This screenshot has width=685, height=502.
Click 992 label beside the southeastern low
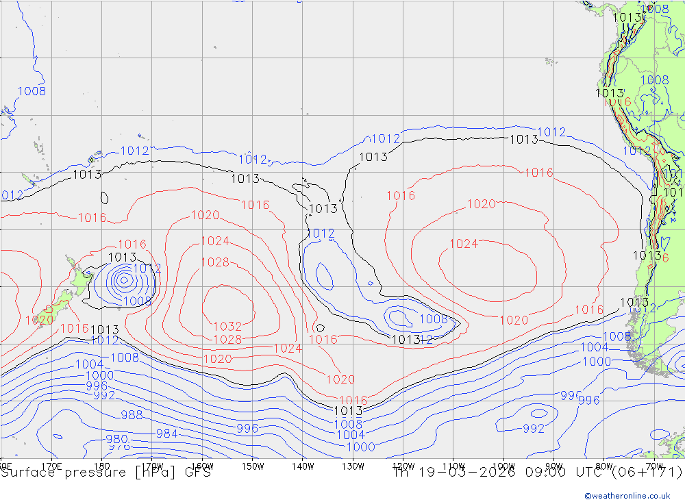point(534,429)
